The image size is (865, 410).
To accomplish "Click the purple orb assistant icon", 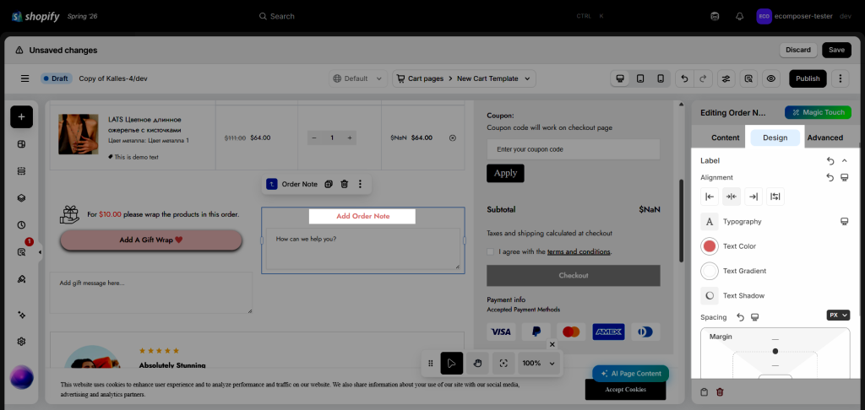I will tap(22, 377).
